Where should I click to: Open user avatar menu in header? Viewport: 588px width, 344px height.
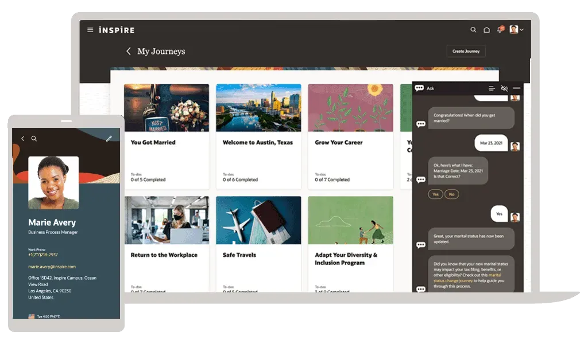pos(516,30)
